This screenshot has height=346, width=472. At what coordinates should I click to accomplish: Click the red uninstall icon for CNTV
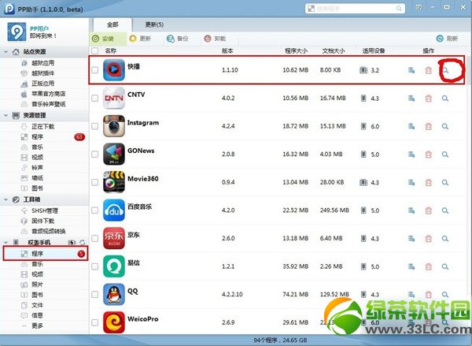429,99
